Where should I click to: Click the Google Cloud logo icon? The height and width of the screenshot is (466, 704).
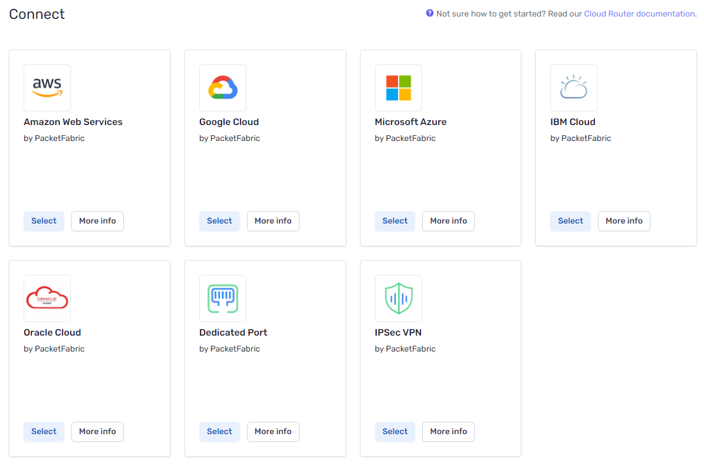click(x=223, y=88)
